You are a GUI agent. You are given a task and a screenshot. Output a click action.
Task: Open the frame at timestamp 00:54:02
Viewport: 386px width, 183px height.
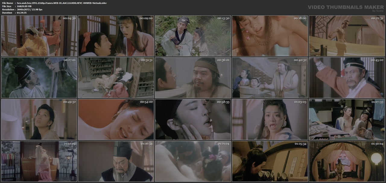116,119
